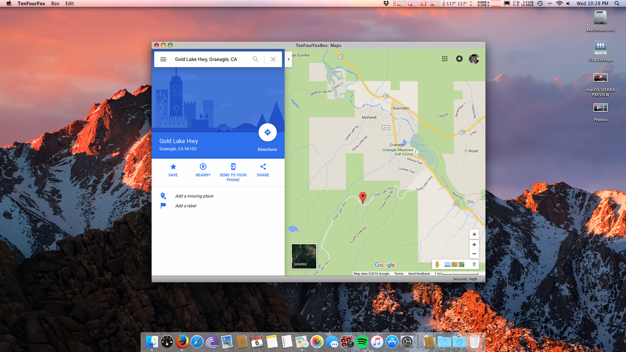
Task: Open Messages in the Dock
Action: 332,342
